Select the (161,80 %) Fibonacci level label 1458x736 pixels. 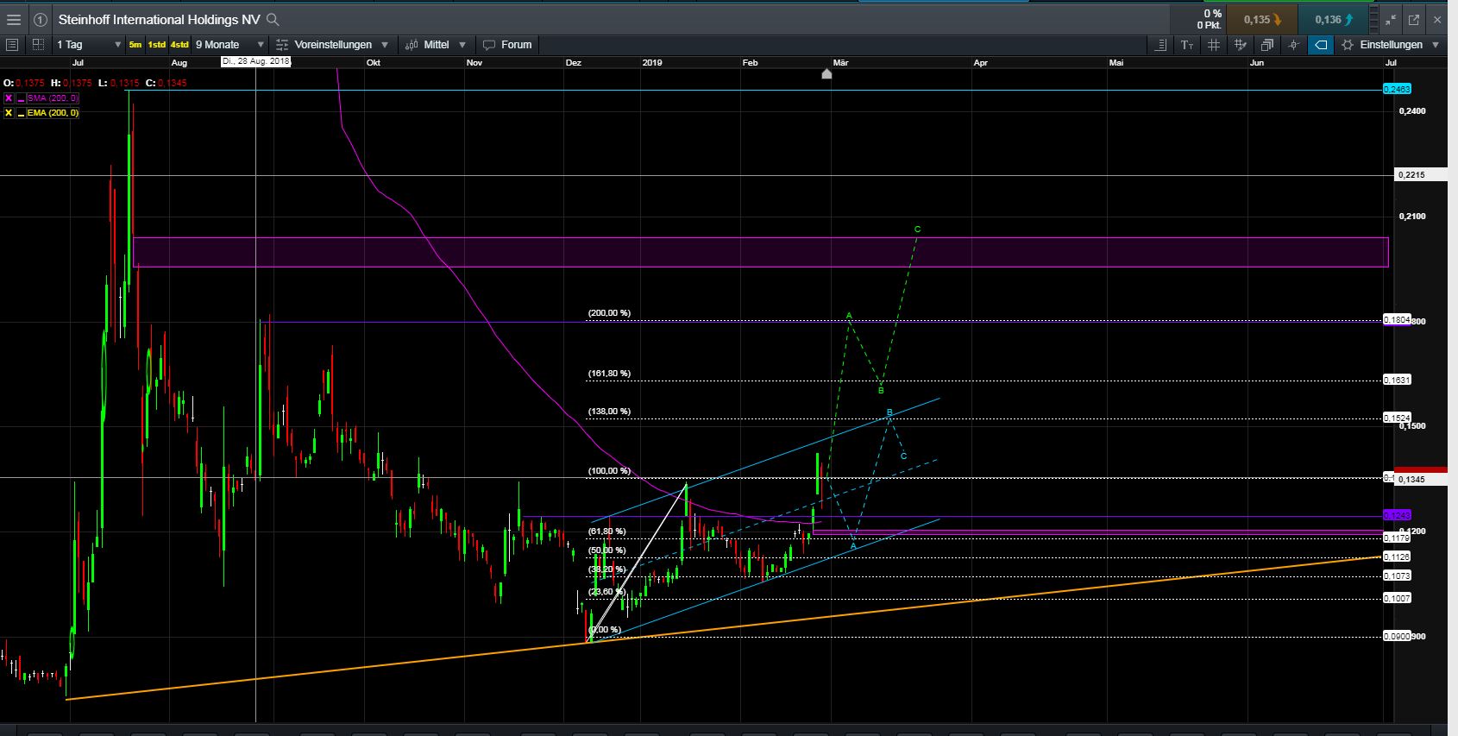click(609, 374)
